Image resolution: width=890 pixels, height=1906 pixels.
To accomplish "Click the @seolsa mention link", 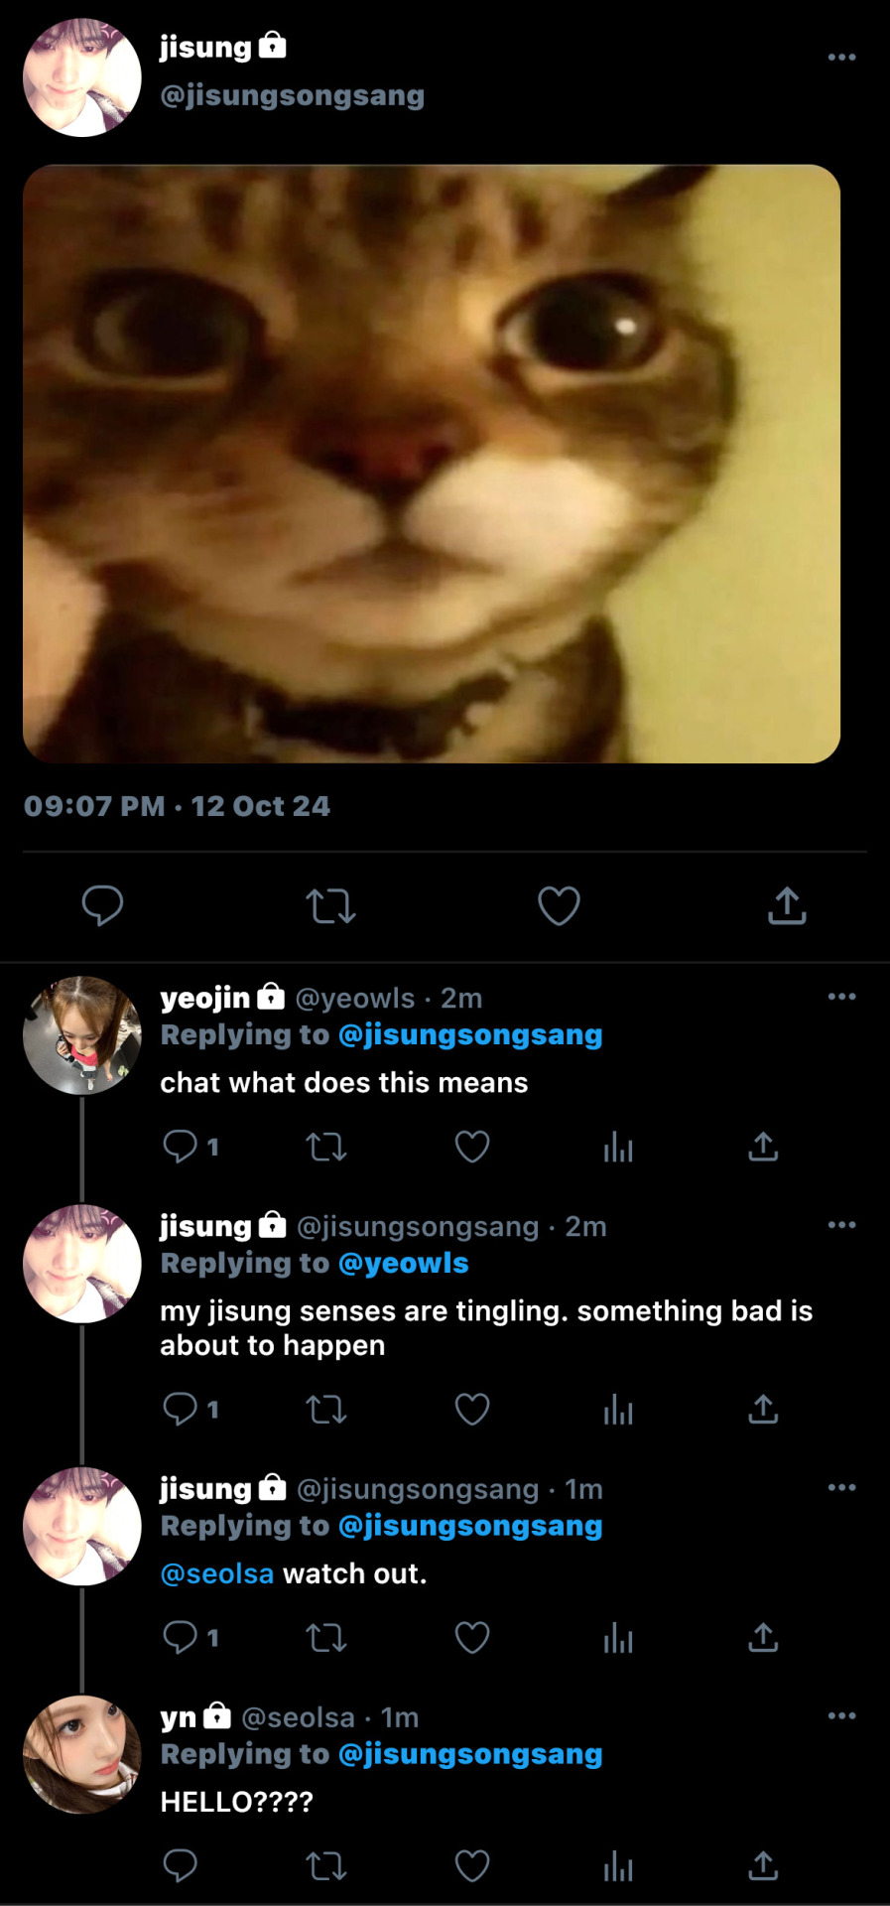I will (216, 1573).
